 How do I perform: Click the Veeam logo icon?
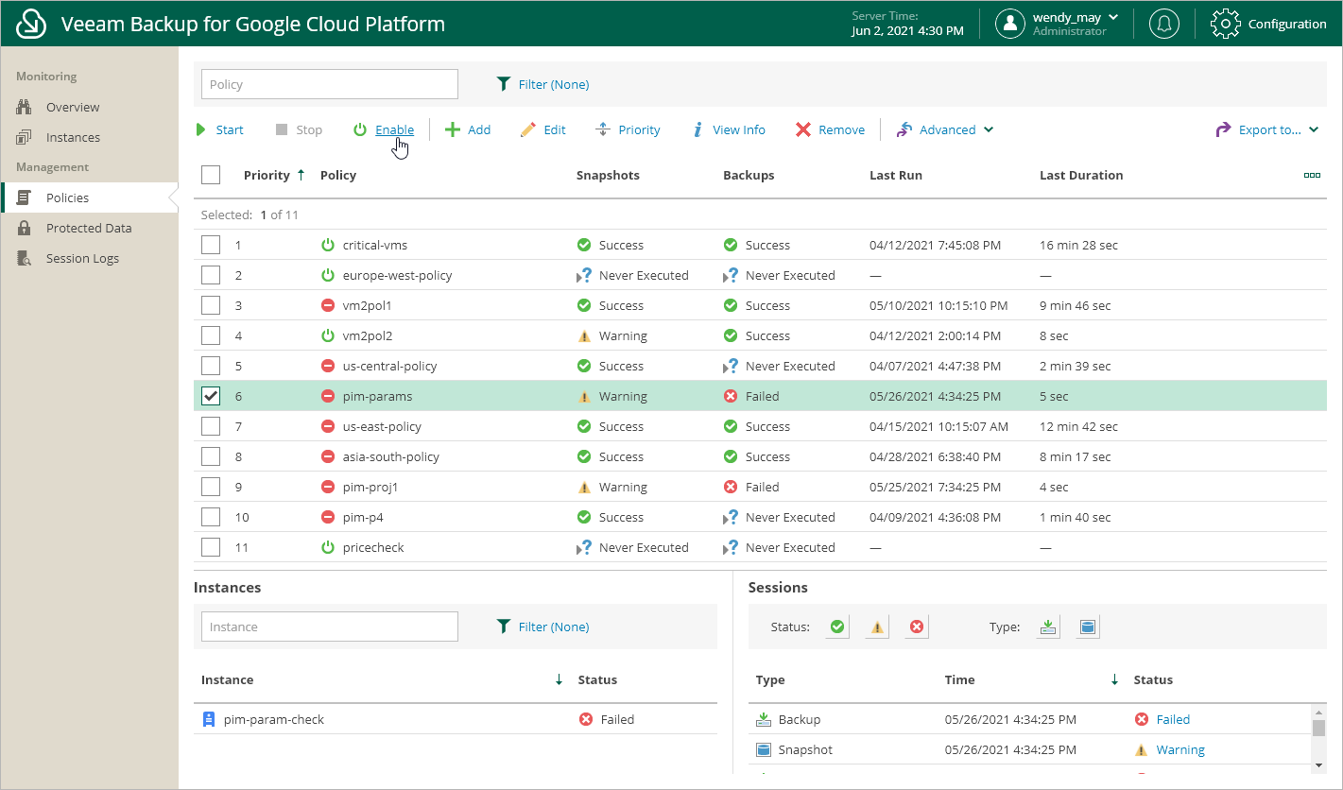(32, 24)
